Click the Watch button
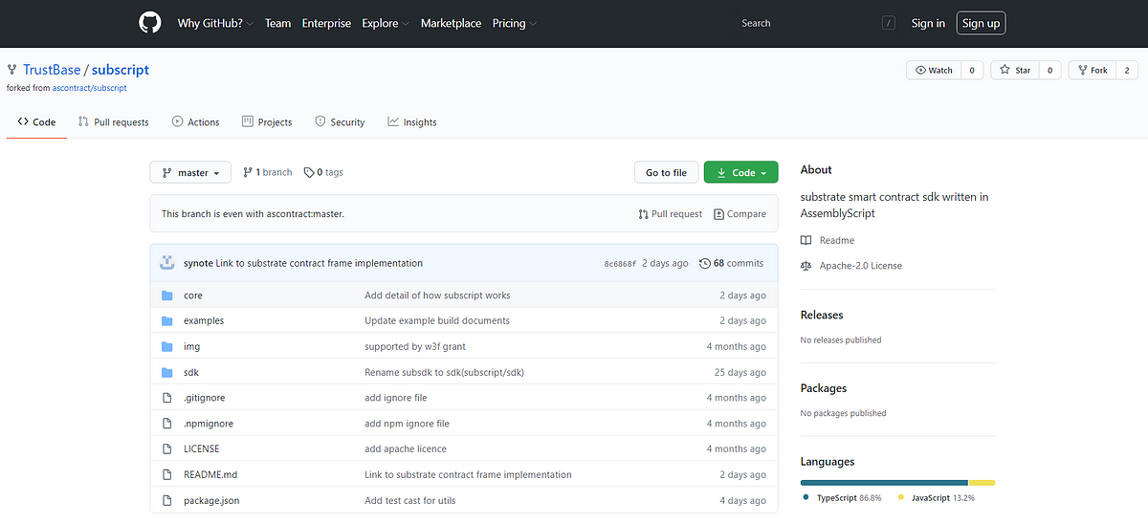The width and height of the screenshot is (1148, 524). pyautogui.click(x=933, y=70)
